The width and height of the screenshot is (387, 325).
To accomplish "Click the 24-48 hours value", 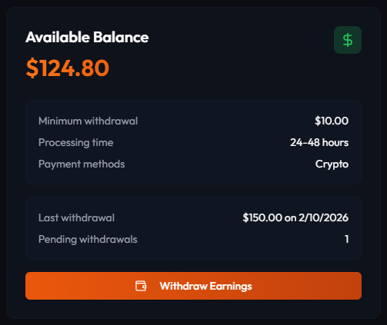I will (x=319, y=142).
